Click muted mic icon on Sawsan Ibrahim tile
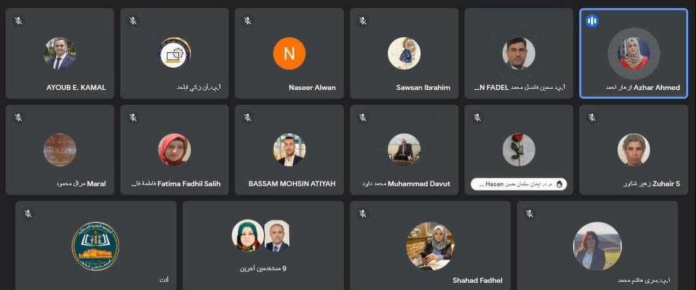Screen dimensions: 696x290 [x=362, y=21]
